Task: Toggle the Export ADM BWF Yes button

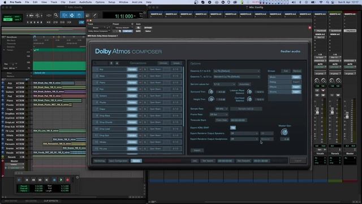Action: tap(232, 127)
